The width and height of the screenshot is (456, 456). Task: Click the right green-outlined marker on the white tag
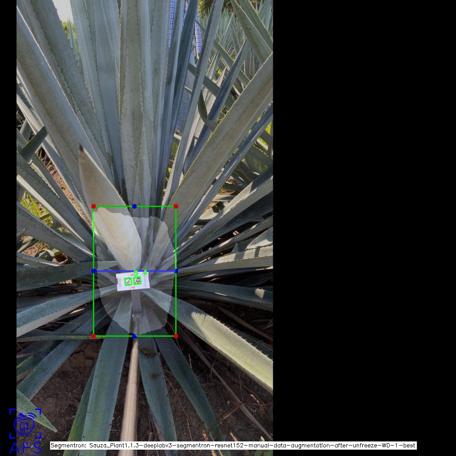coord(137,281)
